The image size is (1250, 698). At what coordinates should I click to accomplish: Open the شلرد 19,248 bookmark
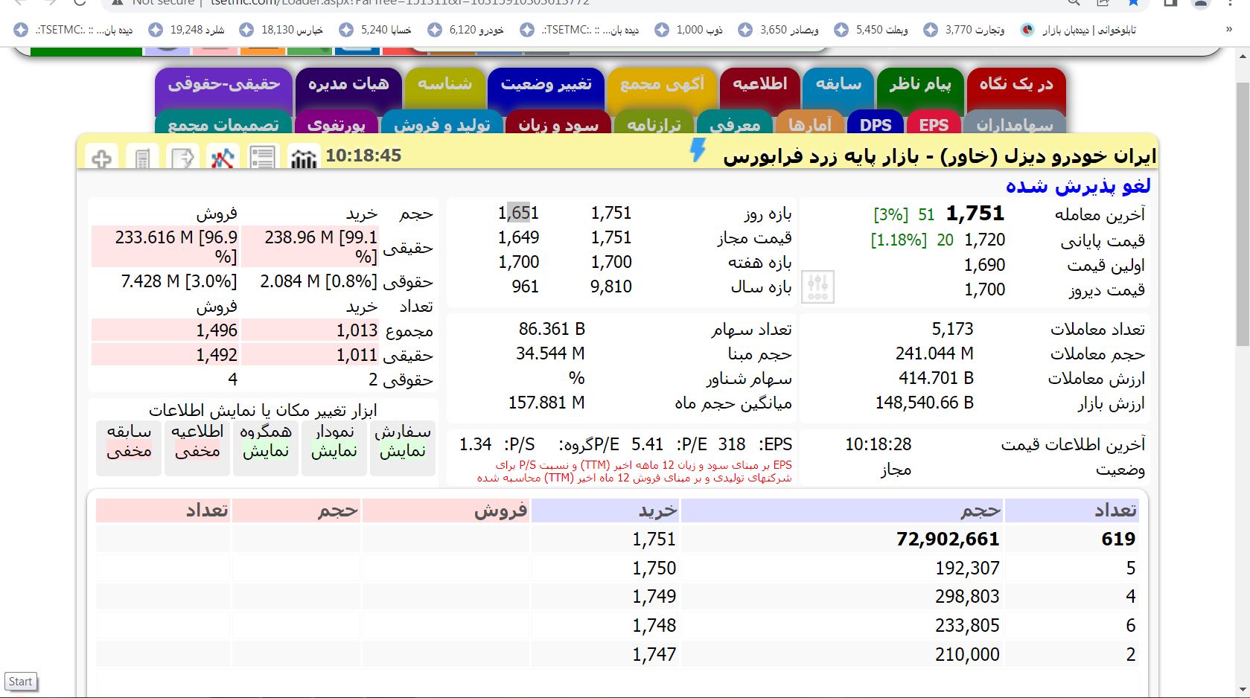pos(186,30)
